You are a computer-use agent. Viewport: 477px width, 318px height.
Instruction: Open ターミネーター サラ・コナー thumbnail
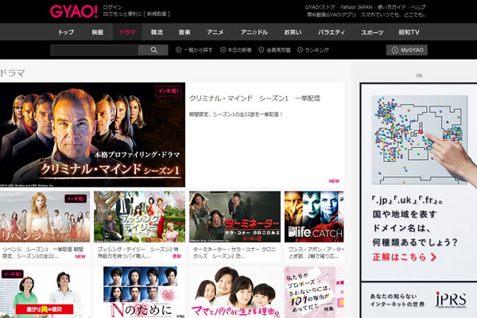(x=235, y=217)
